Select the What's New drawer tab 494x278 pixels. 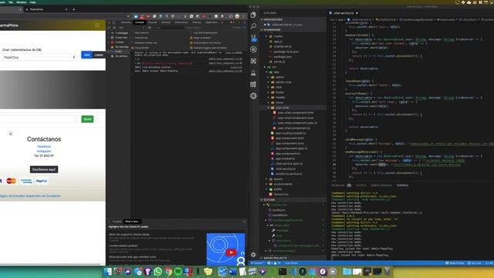131,222
